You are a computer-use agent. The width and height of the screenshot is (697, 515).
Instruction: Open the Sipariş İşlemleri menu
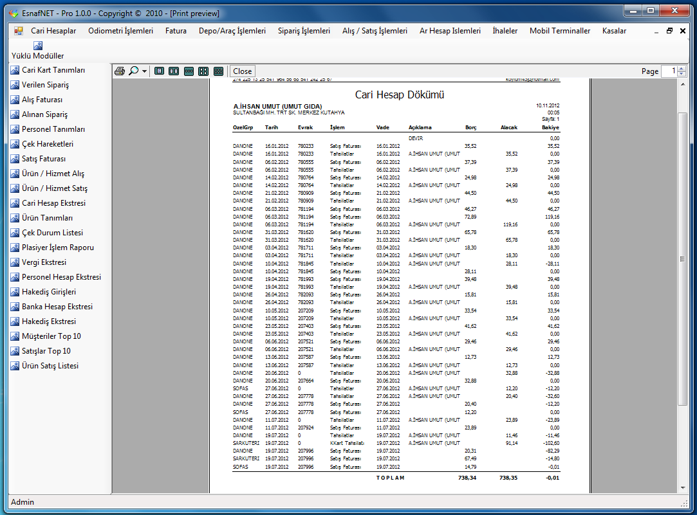(x=304, y=31)
